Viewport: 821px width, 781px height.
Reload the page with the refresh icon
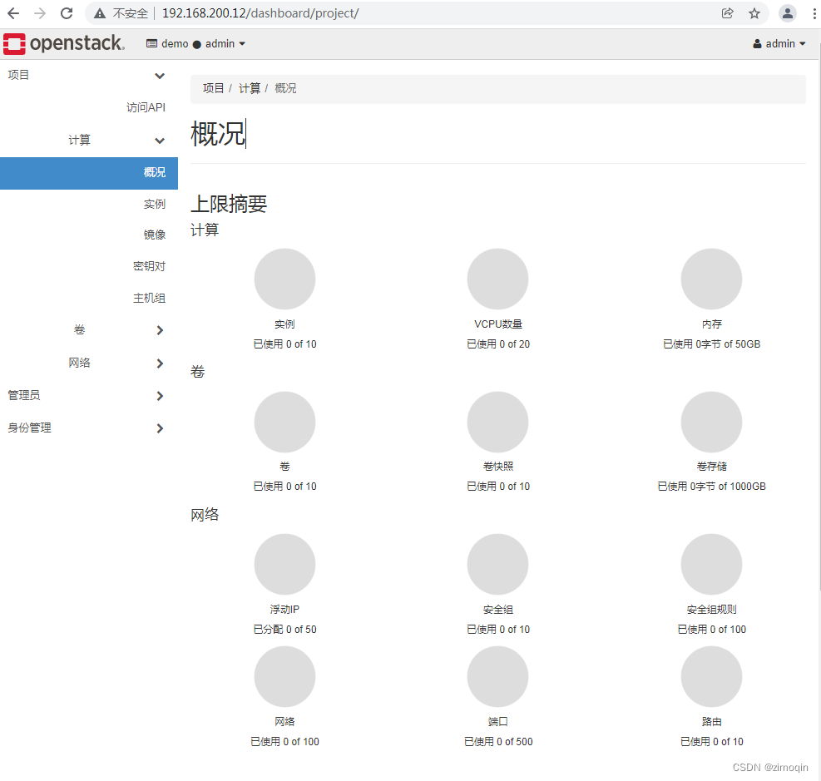pyautogui.click(x=66, y=13)
